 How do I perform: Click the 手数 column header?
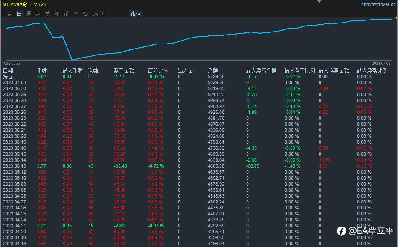42,70
